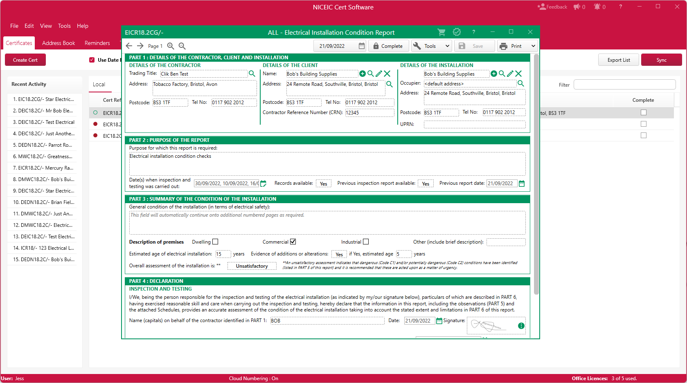Tick the Dwelling checkbox
The height and width of the screenshot is (383, 687).
click(215, 242)
